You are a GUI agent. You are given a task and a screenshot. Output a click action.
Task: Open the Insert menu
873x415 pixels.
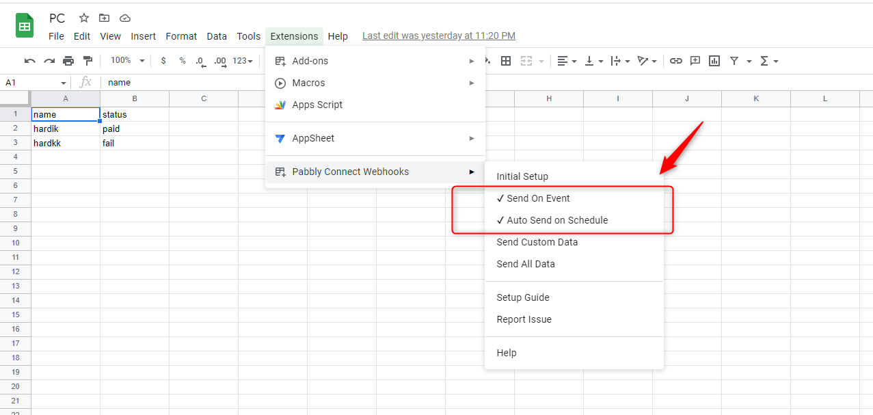(144, 36)
